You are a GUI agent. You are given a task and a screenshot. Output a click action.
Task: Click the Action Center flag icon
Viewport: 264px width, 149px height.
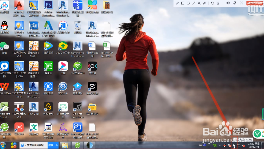click(229, 145)
